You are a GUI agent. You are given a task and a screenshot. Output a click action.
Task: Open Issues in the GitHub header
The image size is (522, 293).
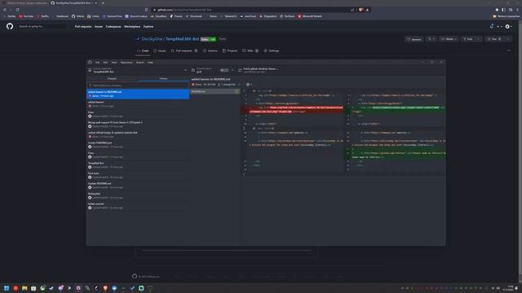[x=99, y=27]
